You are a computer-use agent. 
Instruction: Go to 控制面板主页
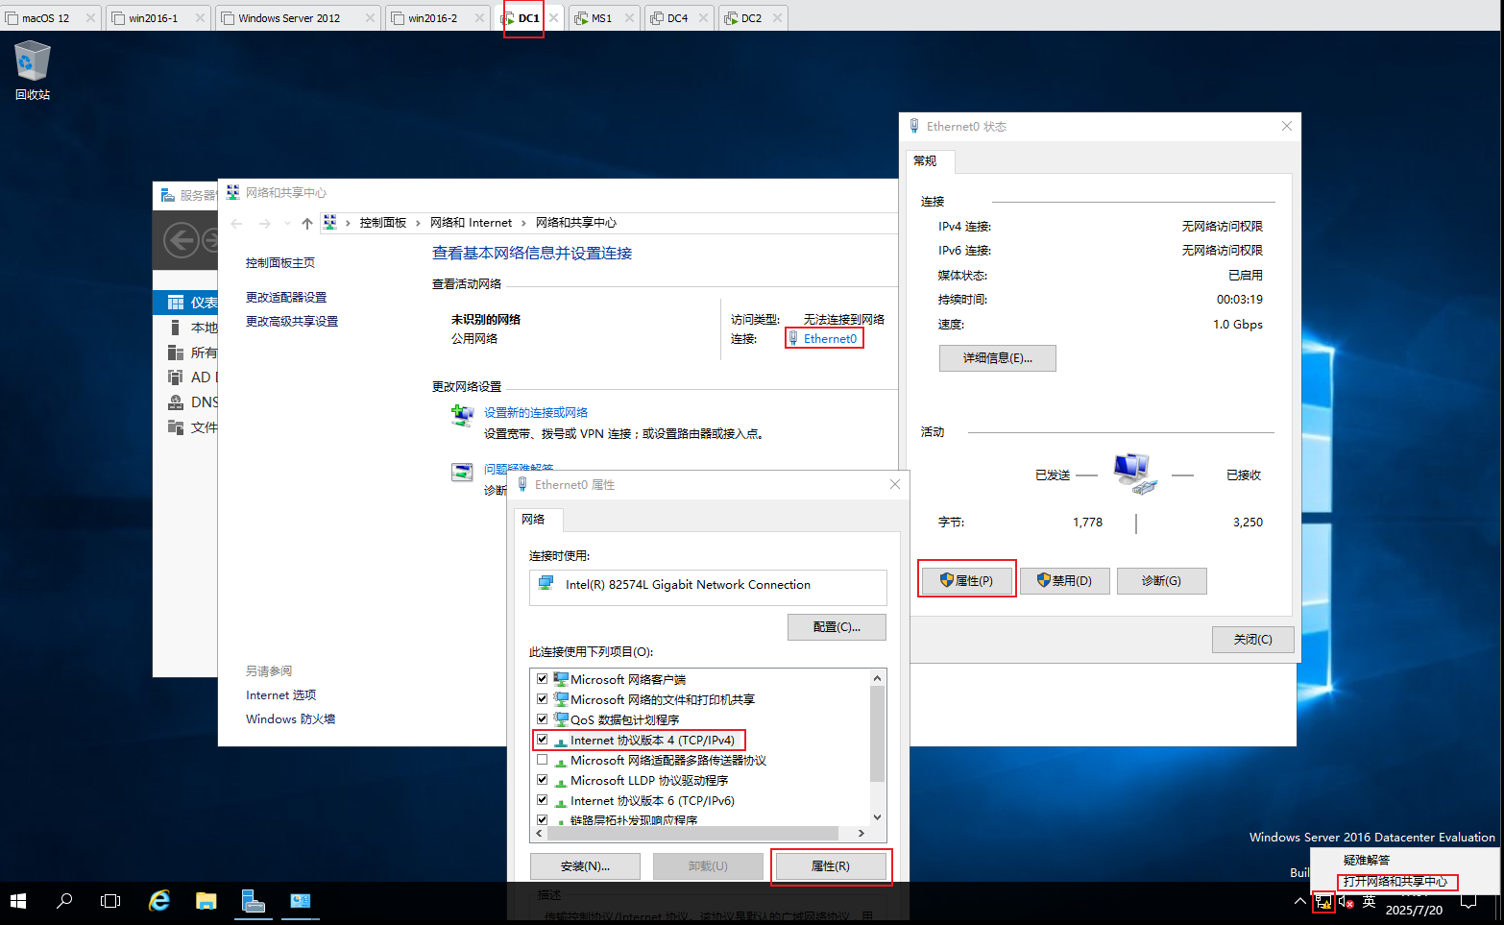pos(280,263)
